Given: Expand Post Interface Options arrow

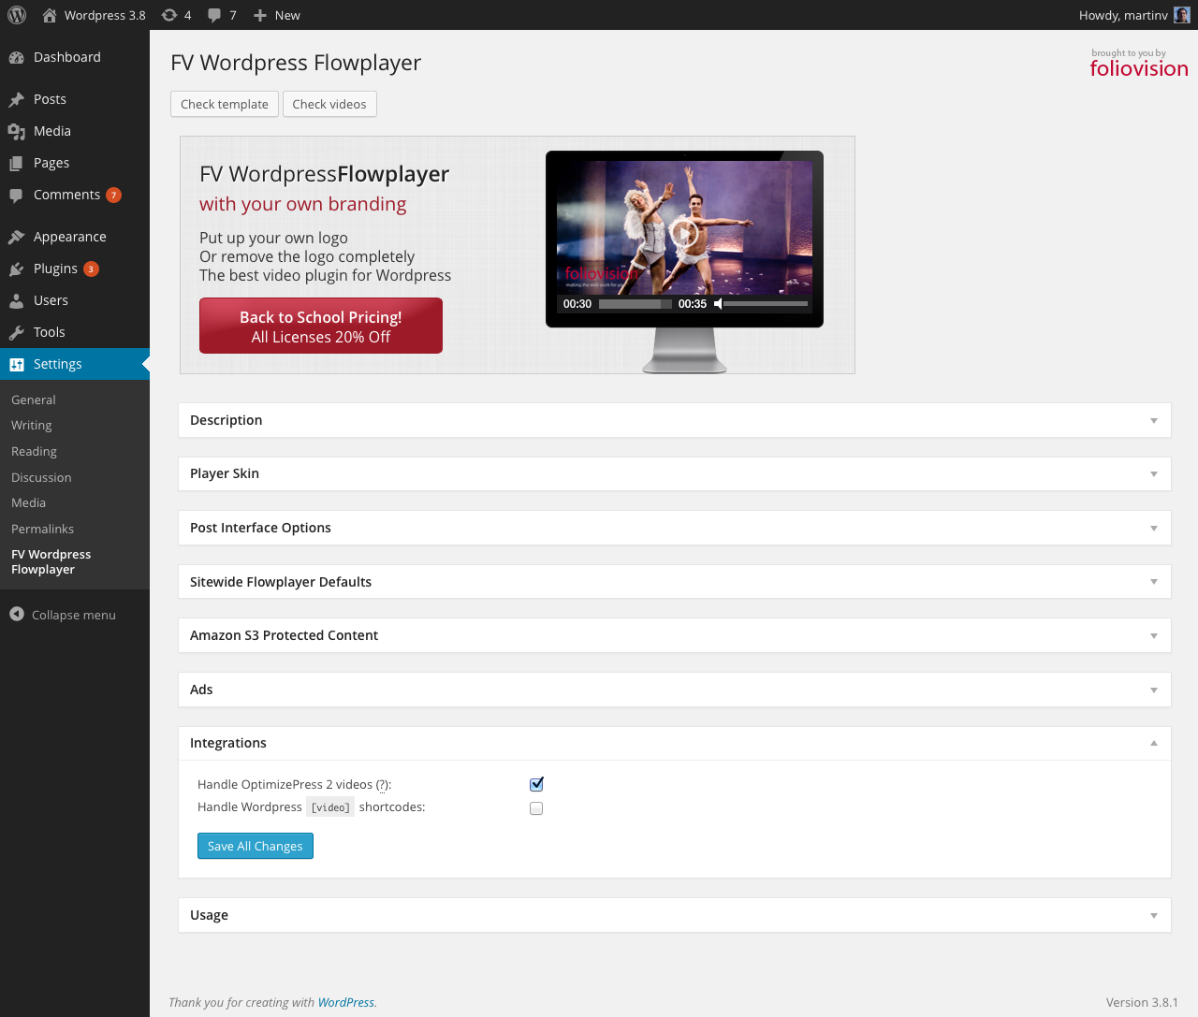Looking at the screenshot, I should 1154,529.
